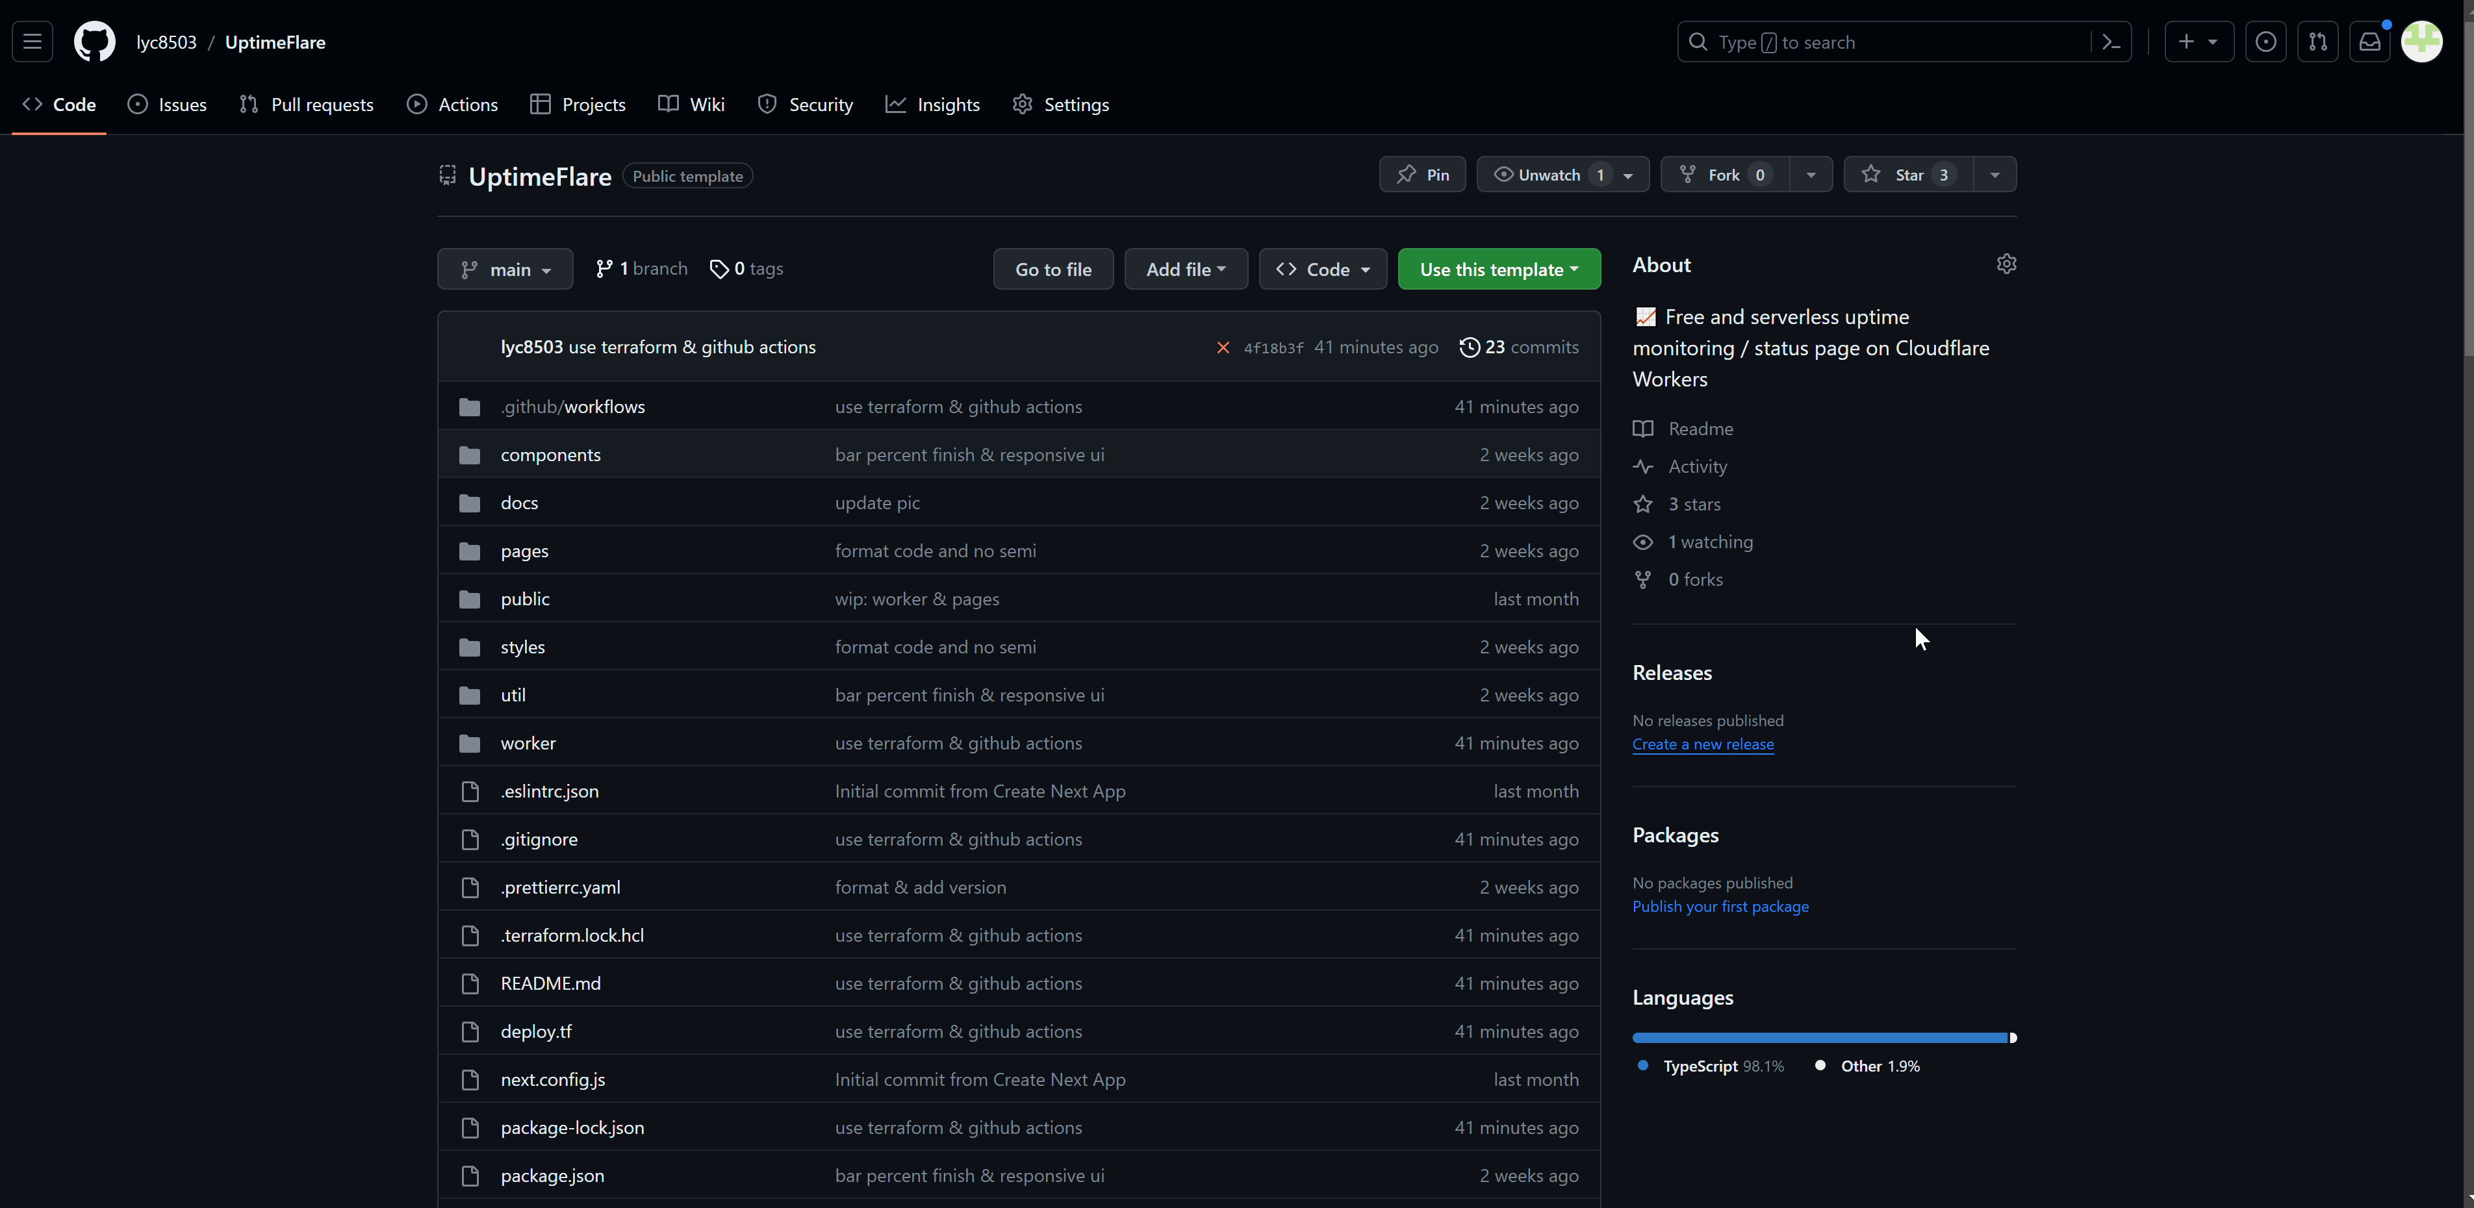Image resolution: width=2474 pixels, height=1208 pixels.
Task: Click the Create a new release link
Action: click(x=1702, y=744)
